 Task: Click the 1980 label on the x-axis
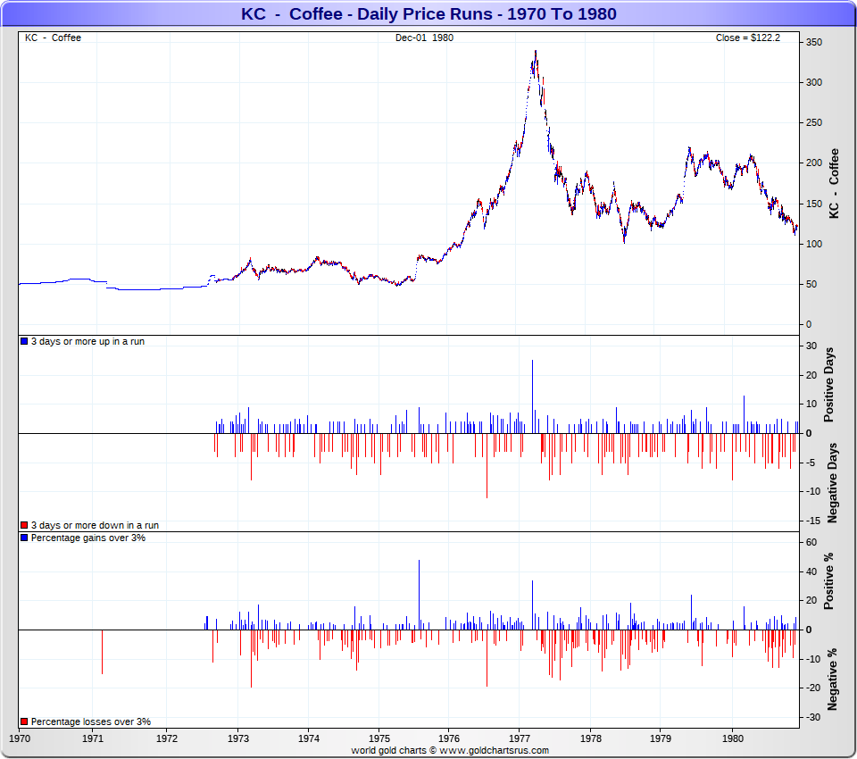coord(732,738)
